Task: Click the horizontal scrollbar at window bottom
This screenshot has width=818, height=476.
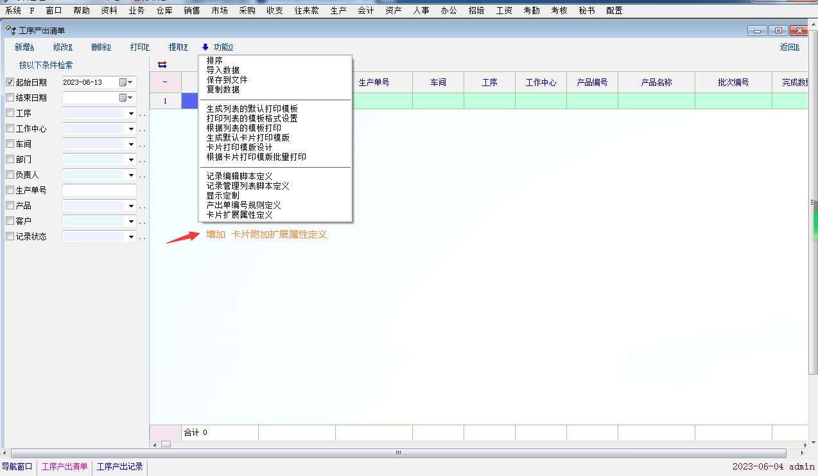Action: [x=398, y=453]
